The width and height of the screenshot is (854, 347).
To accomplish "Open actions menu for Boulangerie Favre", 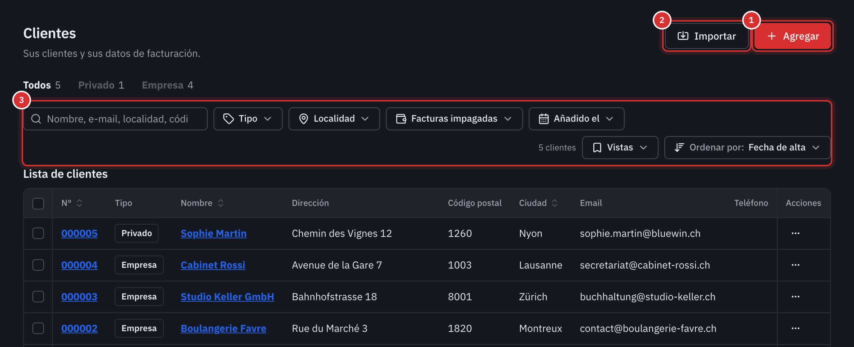I will click(795, 328).
